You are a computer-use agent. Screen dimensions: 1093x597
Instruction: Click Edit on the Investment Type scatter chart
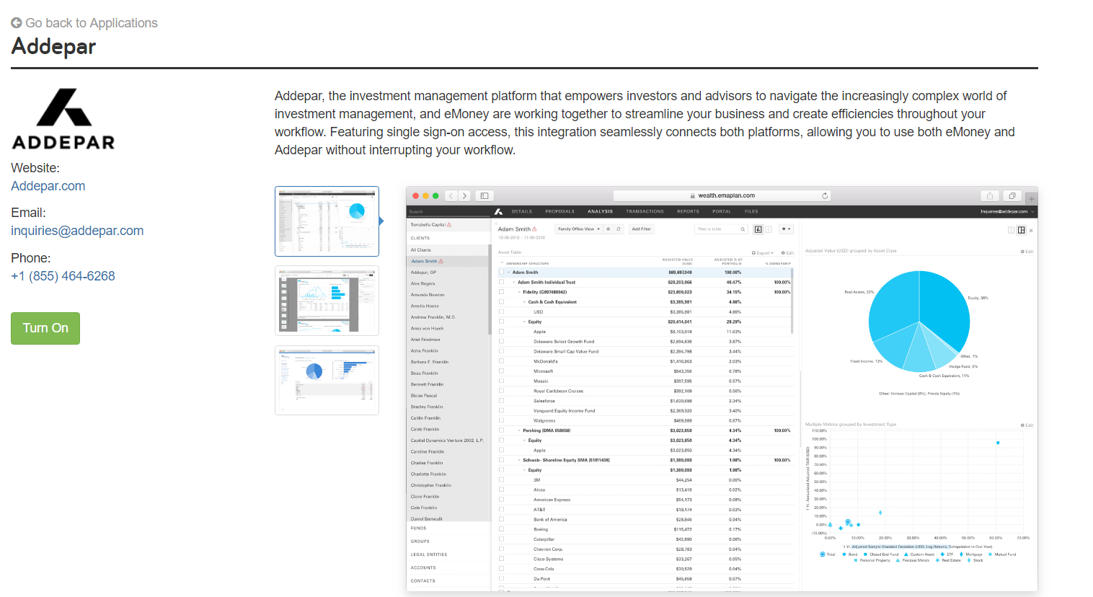[1027, 425]
